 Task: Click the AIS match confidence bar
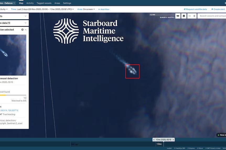pyautogui.click(x=13, y=95)
